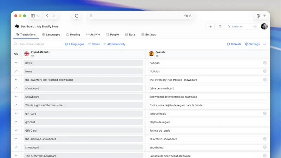Open the three-dots more options menu
The width and height of the screenshot is (281, 158).
pos(265,44)
